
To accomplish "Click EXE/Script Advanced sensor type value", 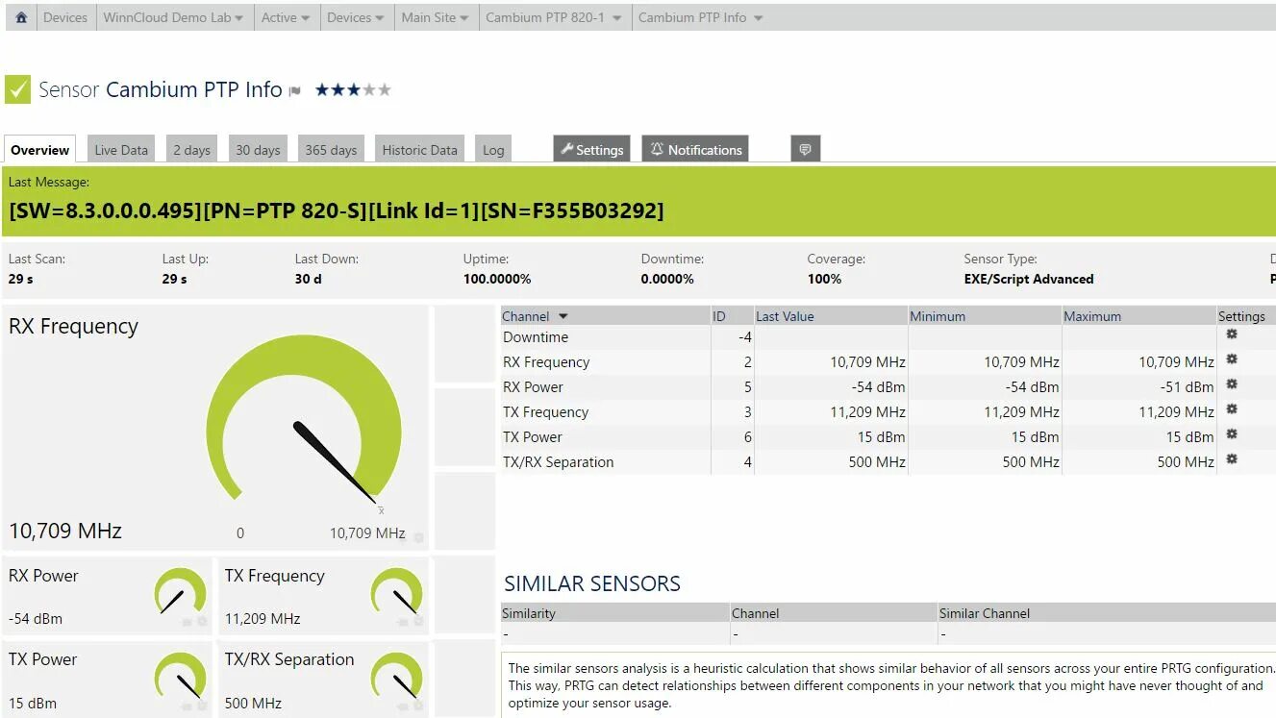I will pyautogui.click(x=1029, y=279).
